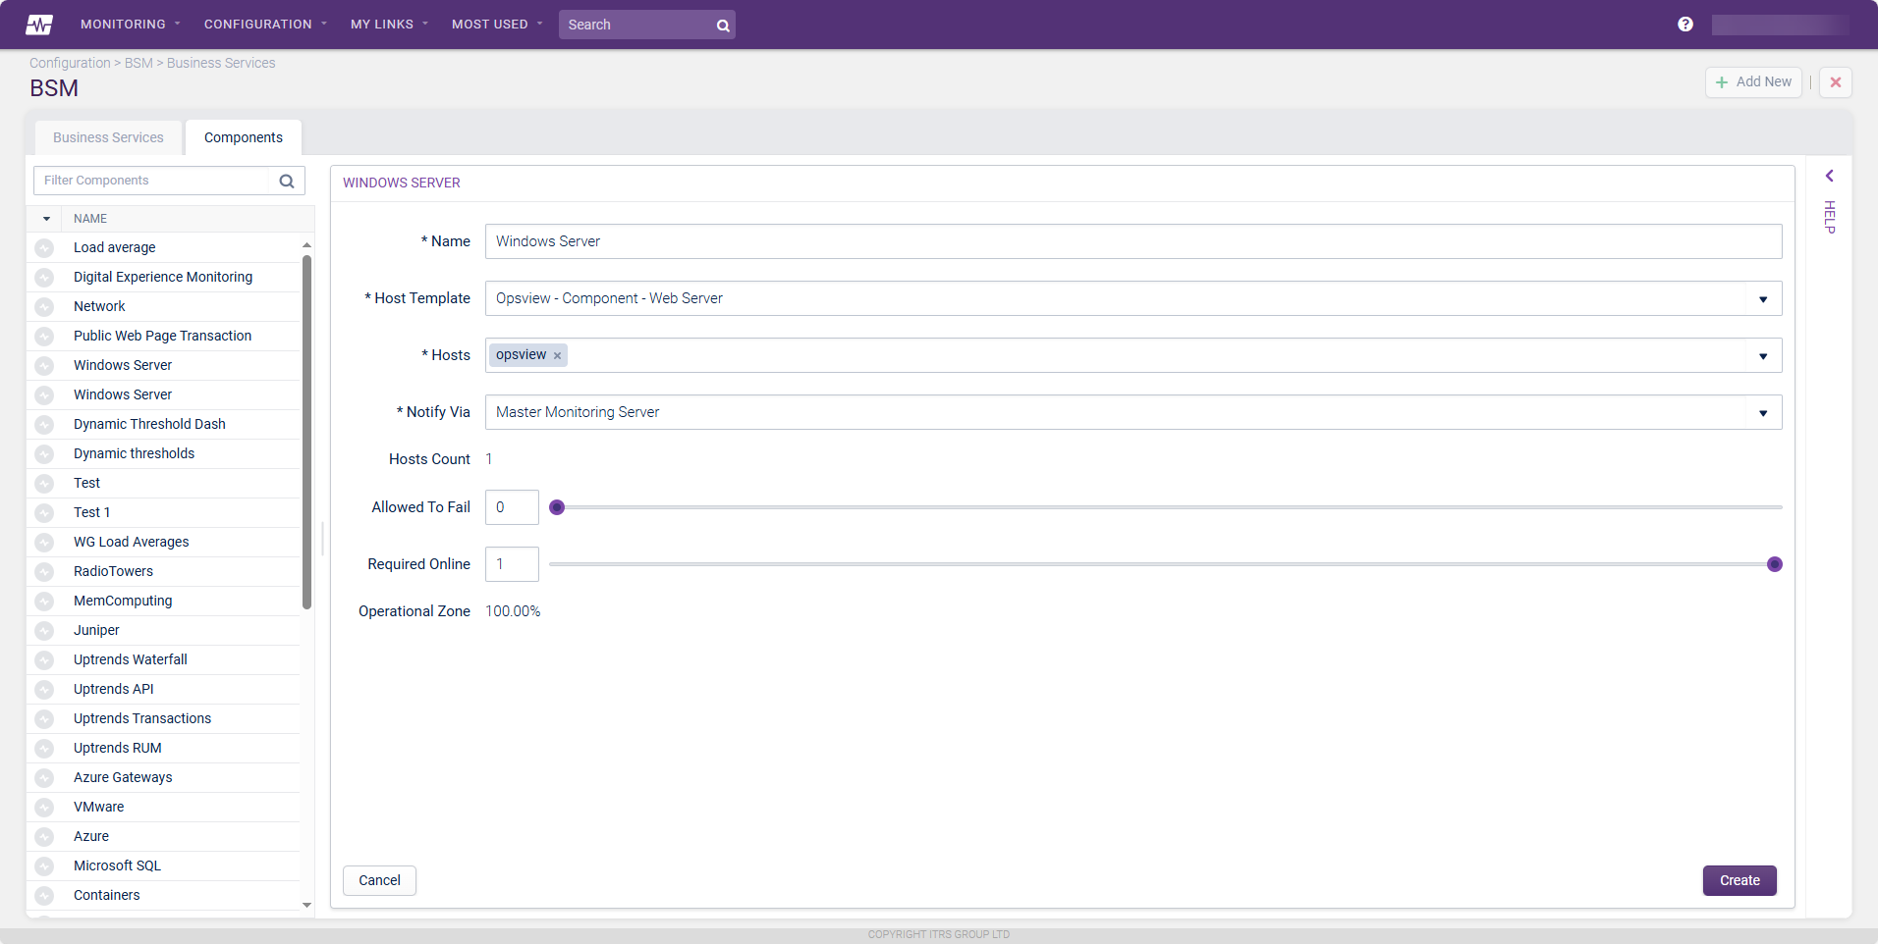Open the Host Template dropdown

tap(1763, 299)
